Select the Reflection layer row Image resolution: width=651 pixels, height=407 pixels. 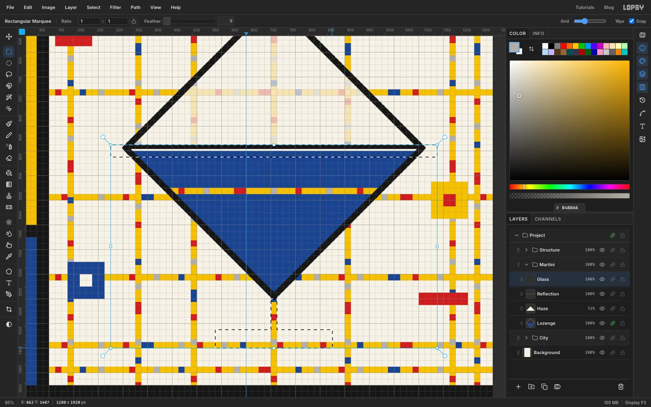click(570, 294)
